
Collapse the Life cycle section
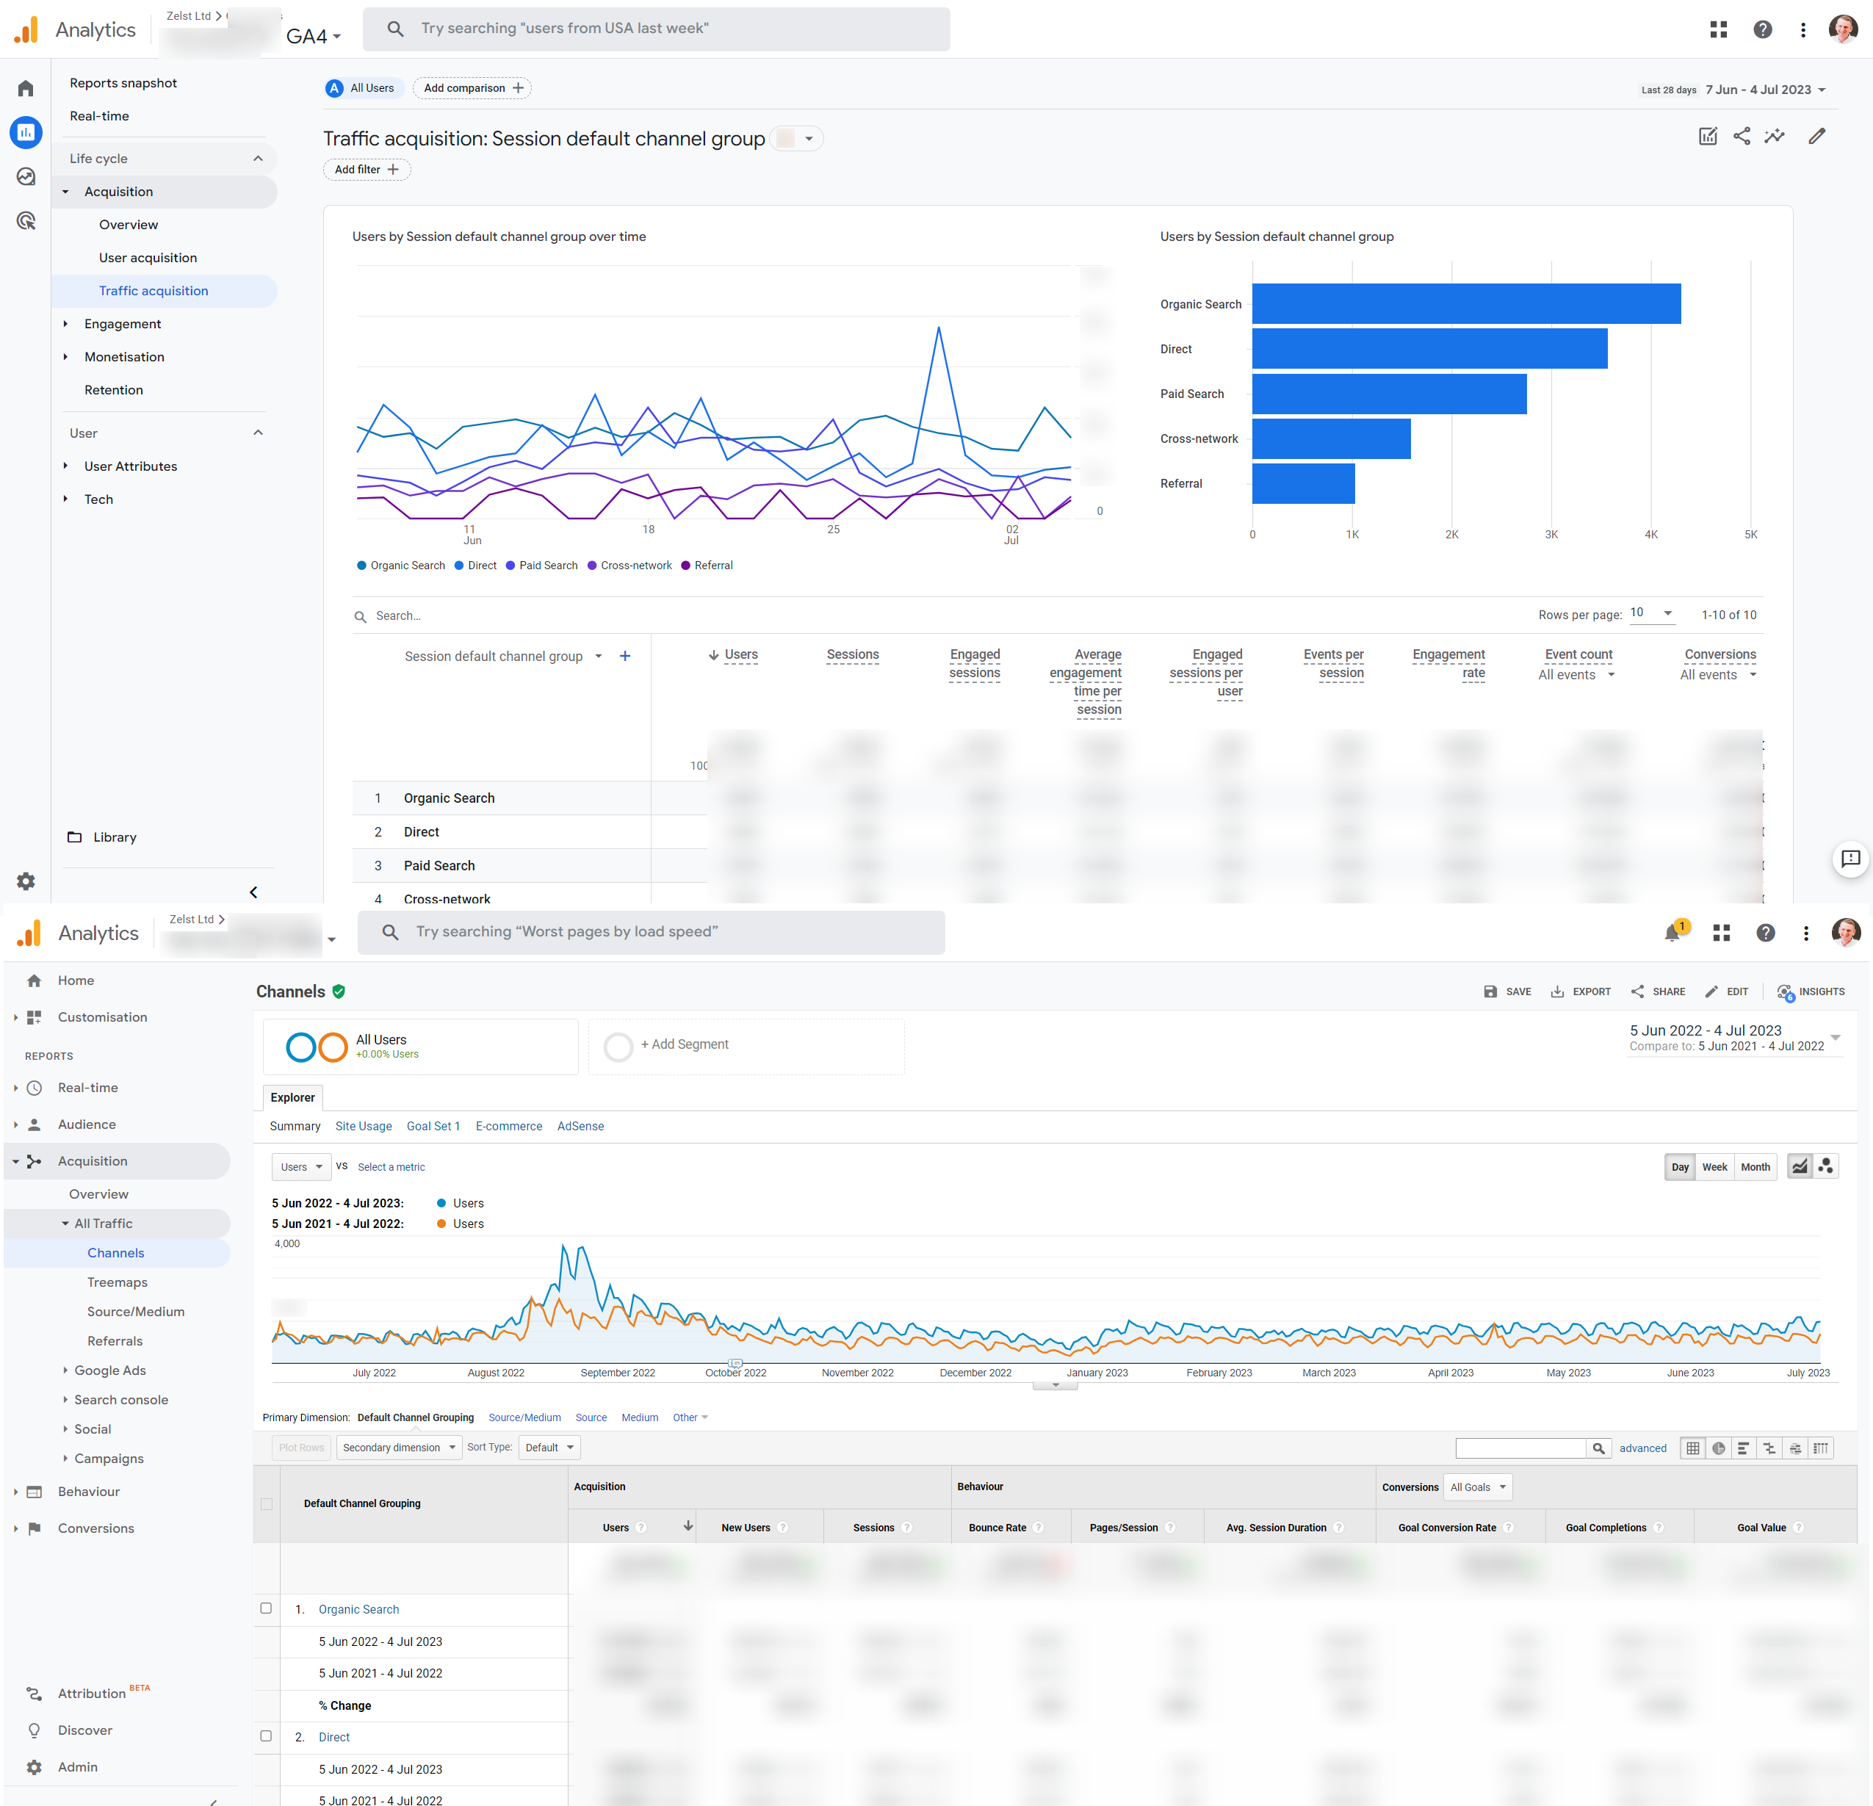pyautogui.click(x=258, y=158)
